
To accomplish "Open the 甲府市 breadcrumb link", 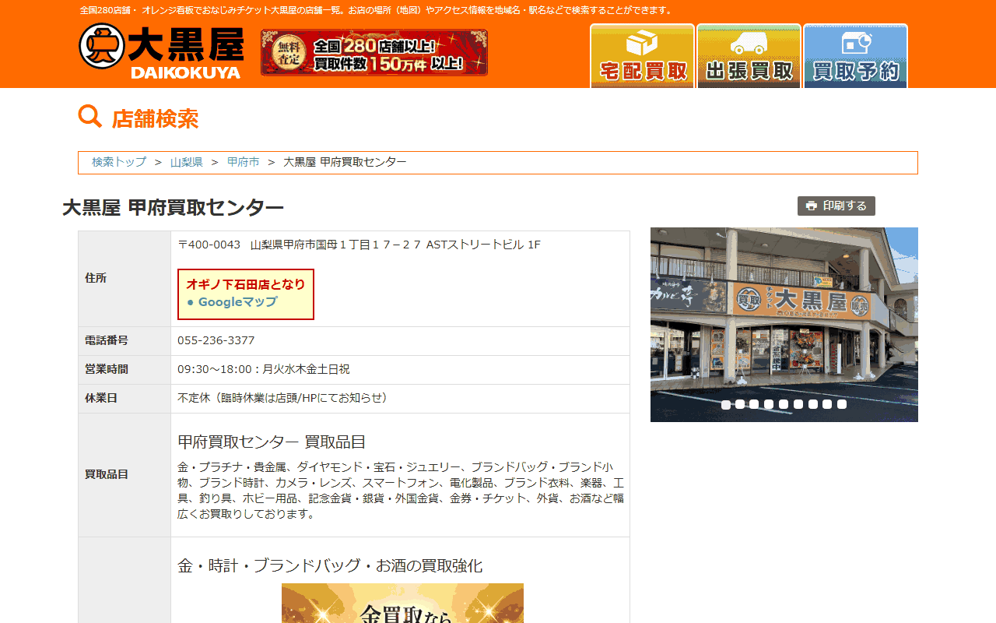I will (244, 162).
